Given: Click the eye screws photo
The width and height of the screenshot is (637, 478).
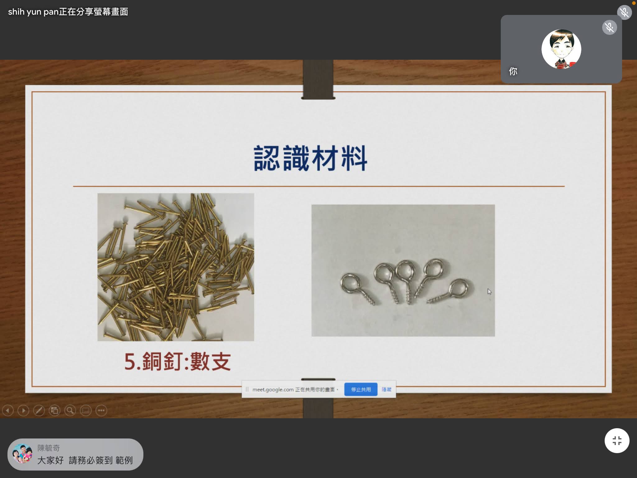Looking at the screenshot, I should point(403,270).
